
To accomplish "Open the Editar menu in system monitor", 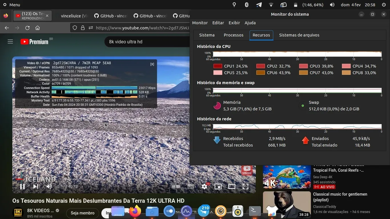I will click(x=218, y=23).
